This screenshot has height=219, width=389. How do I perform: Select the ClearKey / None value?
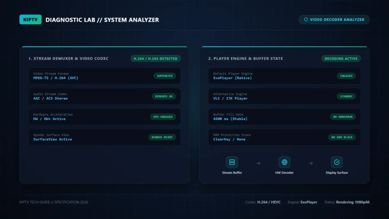click(229, 139)
